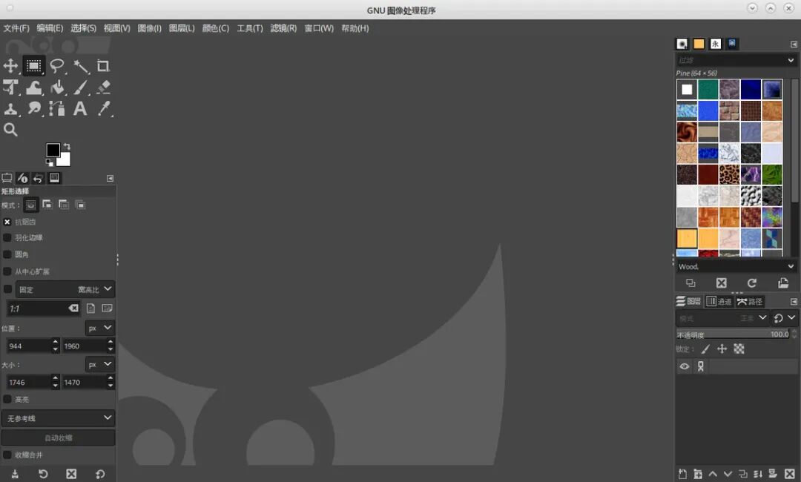
Task: Choose the Paintbrush tool
Action: pyautogui.click(x=81, y=88)
